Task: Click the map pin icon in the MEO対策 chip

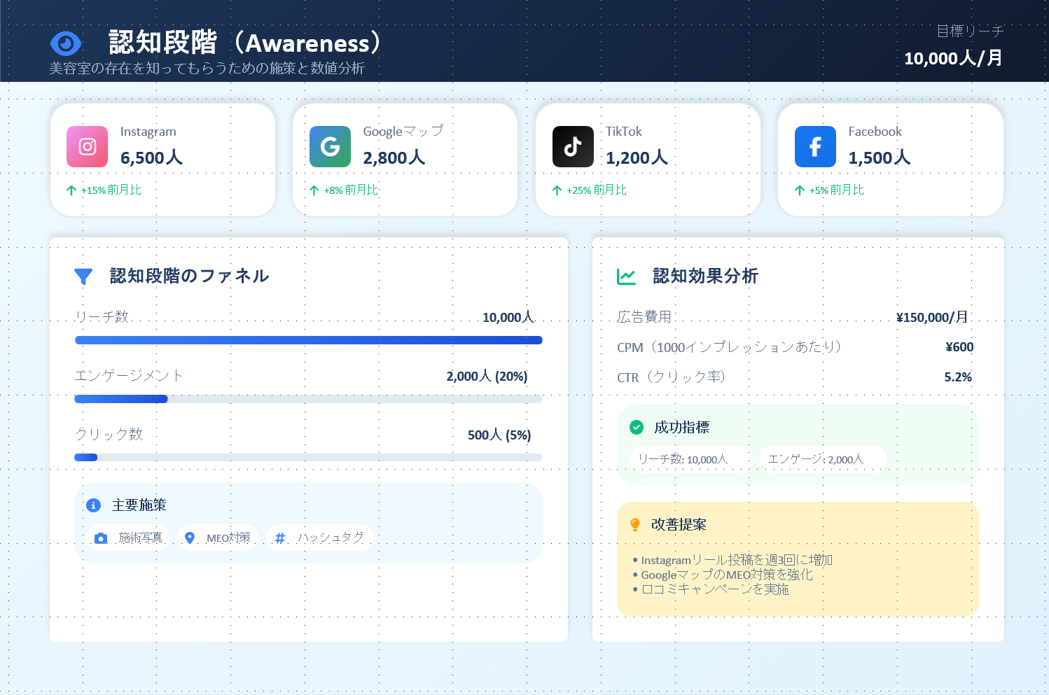Action: click(x=189, y=538)
